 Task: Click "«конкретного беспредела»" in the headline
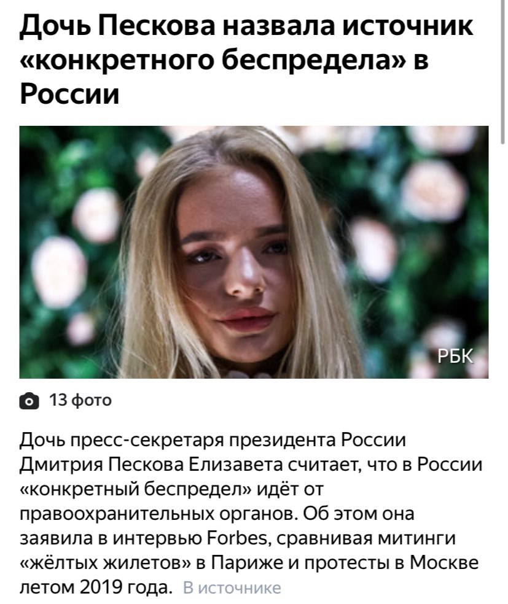point(213,61)
